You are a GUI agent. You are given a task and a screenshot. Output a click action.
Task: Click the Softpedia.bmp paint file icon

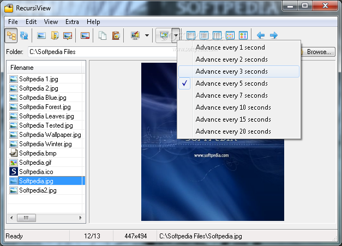click(x=14, y=153)
